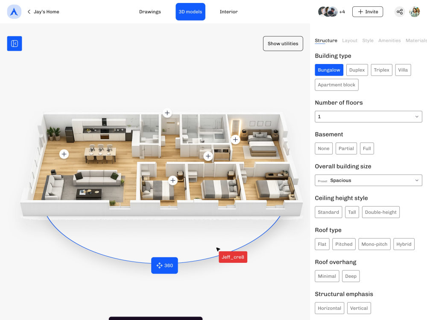Collapse the left sidebar panel icon
The image size is (427, 320).
(15, 44)
